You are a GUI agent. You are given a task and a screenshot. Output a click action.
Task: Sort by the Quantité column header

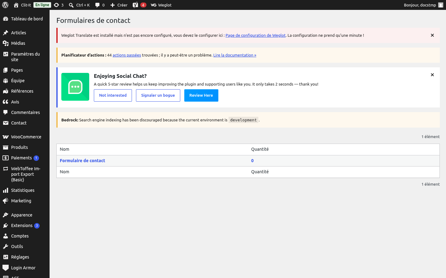260,149
